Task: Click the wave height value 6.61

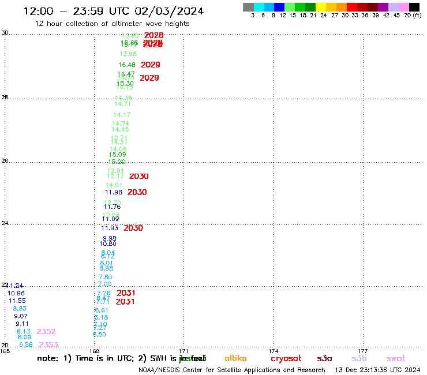Action: pyautogui.click(x=102, y=310)
